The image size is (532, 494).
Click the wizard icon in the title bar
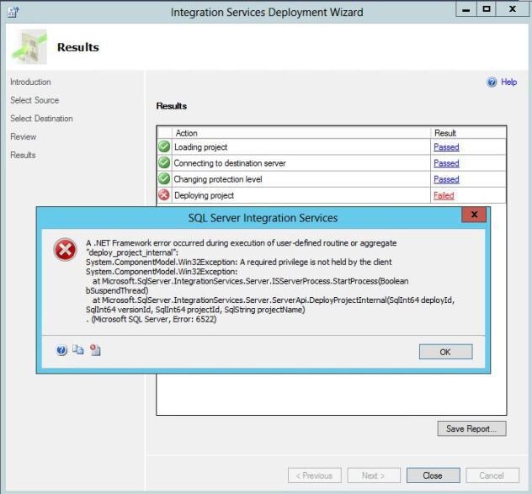(x=13, y=13)
